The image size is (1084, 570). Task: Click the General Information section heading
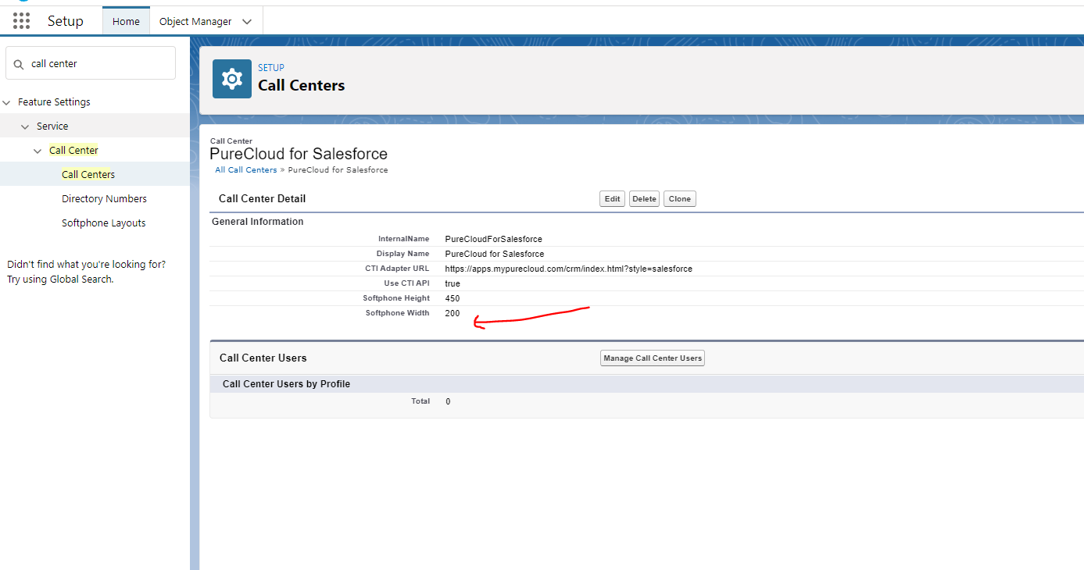pyautogui.click(x=258, y=222)
